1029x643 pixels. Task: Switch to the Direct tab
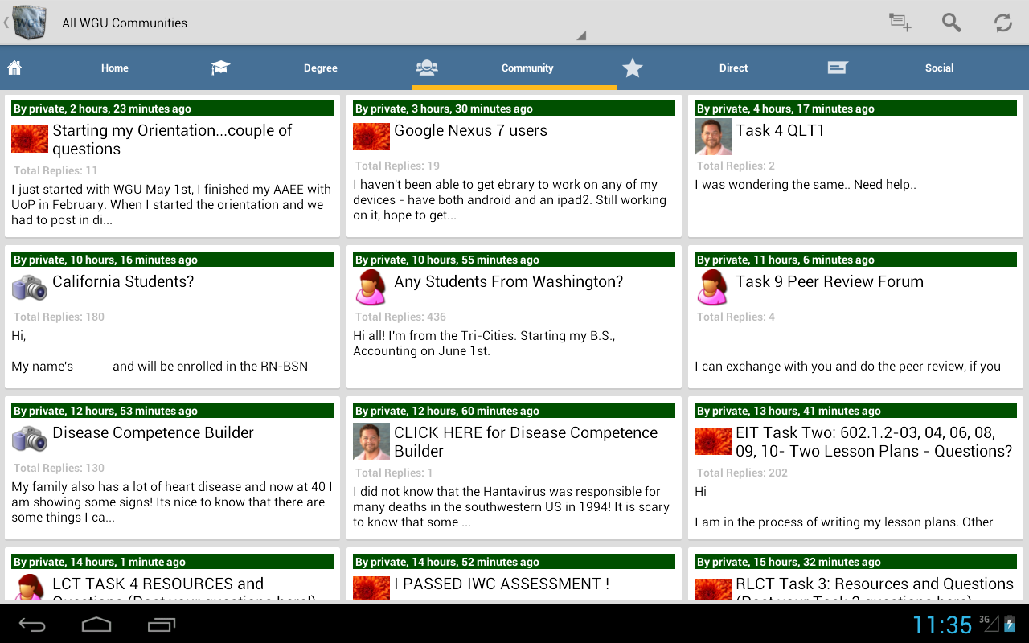point(733,68)
